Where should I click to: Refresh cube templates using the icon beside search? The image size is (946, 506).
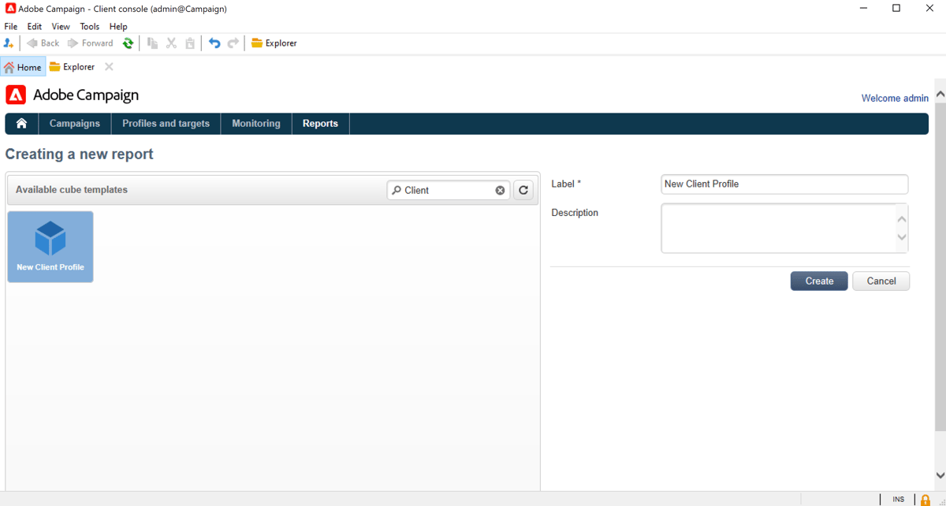(523, 190)
